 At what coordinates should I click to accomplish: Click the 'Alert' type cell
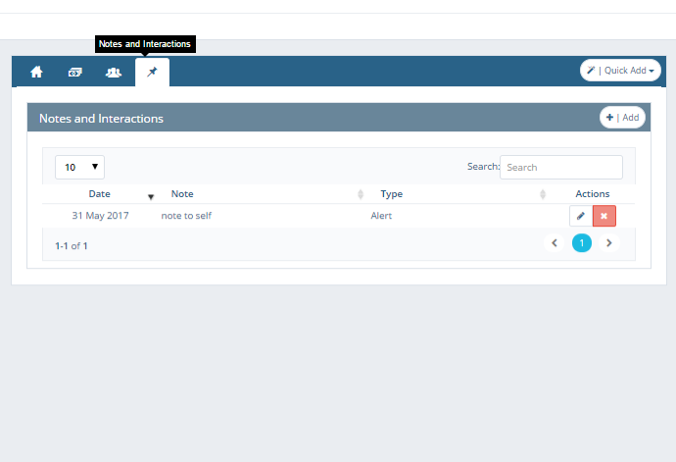tap(381, 216)
